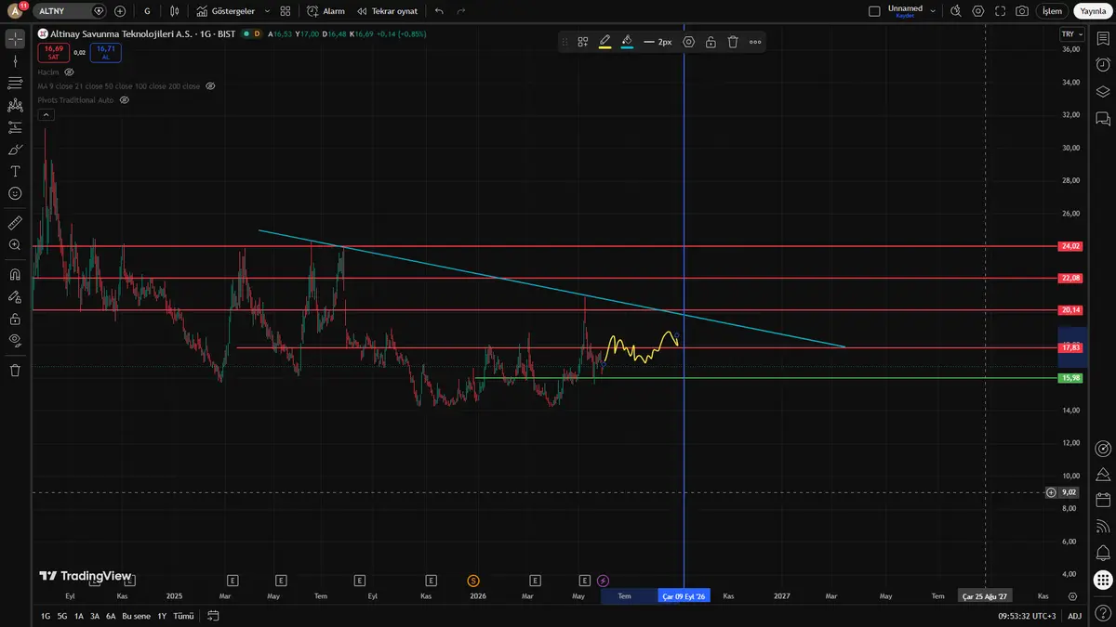This screenshot has width=1116, height=627.
Task: Open the layout selection square icon
Action: [x=873, y=11]
